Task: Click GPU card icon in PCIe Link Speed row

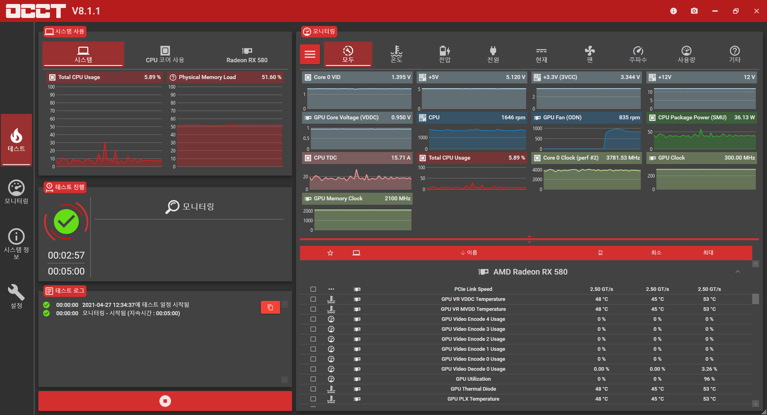Action: pos(357,289)
